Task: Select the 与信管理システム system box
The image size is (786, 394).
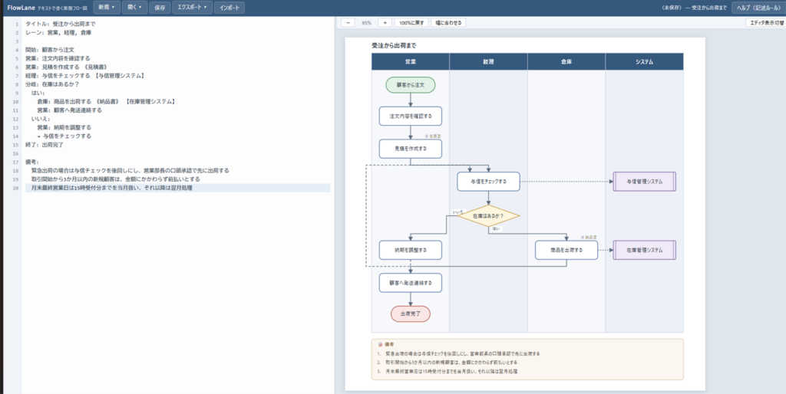Action: pyautogui.click(x=644, y=181)
